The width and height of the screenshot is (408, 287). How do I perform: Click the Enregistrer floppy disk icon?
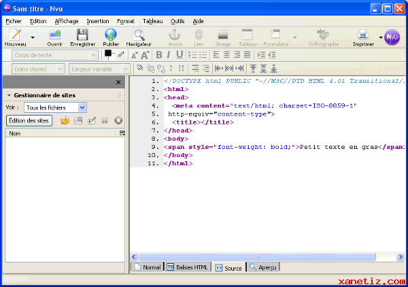[x=82, y=35]
